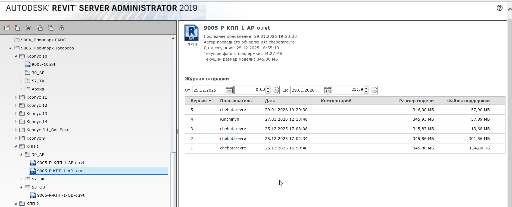The height and width of the screenshot is (207, 512).
Task: Click the folder icon of 57_ТХ
Action: (27, 81)
